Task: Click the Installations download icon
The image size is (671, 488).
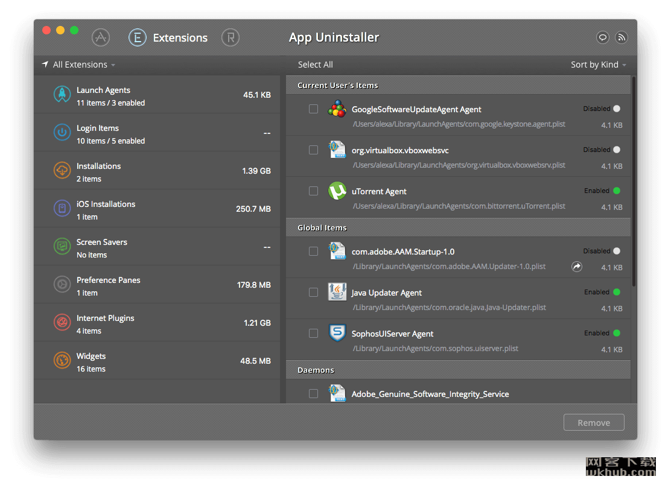Action: (62, 170)
